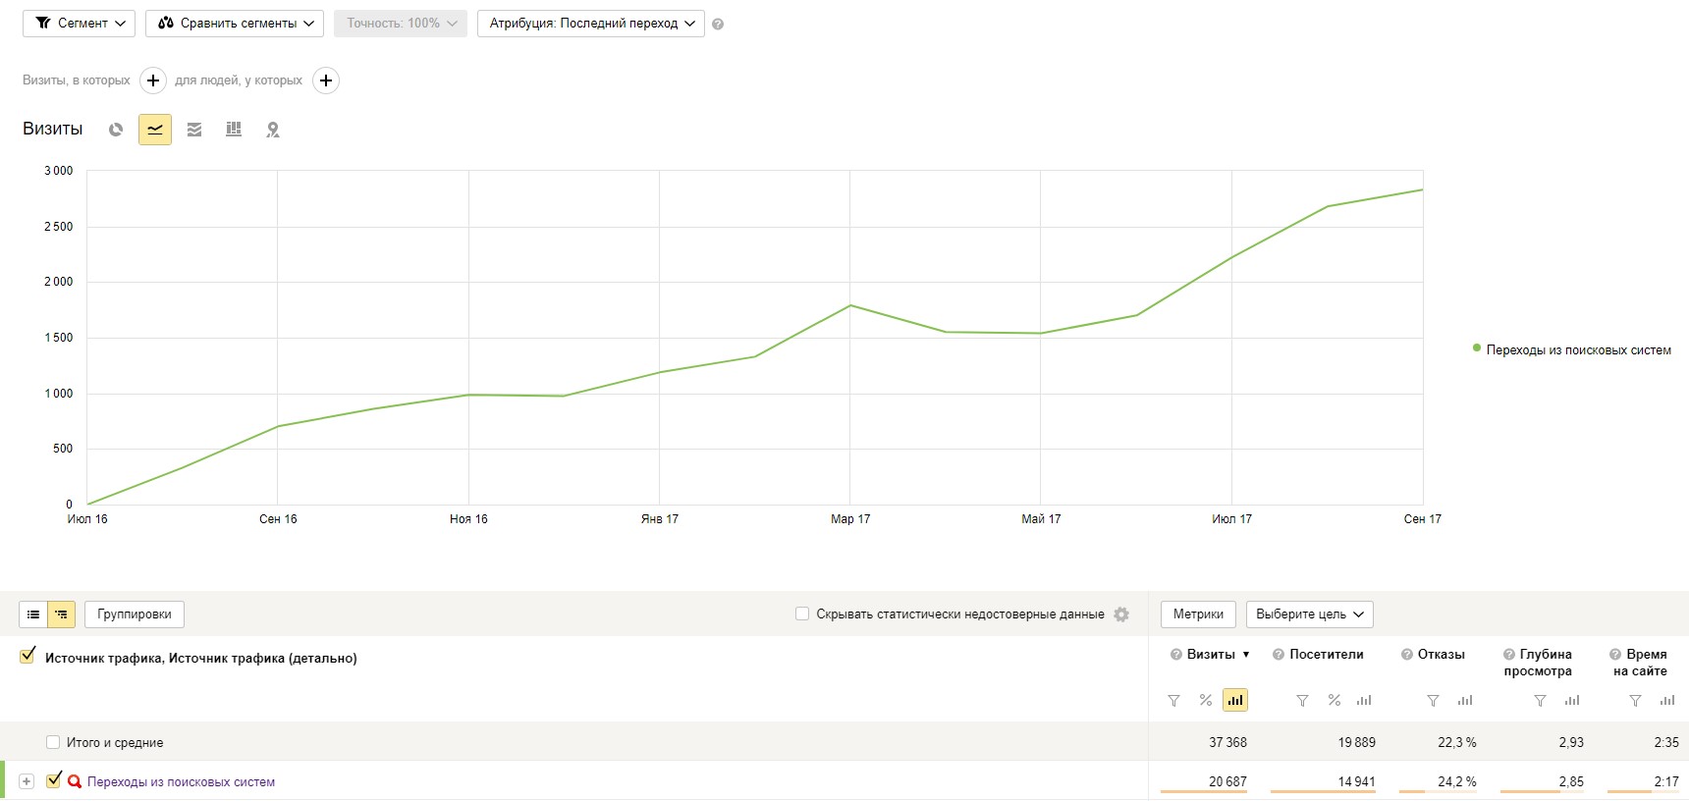This screenshot has width=1689, height=801.
Task: Click green legend dot for search traffic
Action: [1476, 348]
